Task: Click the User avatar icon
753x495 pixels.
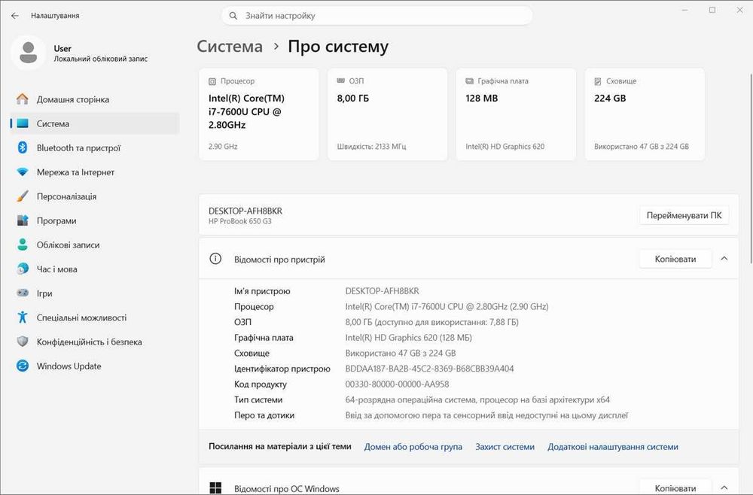Action: (29, 53)
